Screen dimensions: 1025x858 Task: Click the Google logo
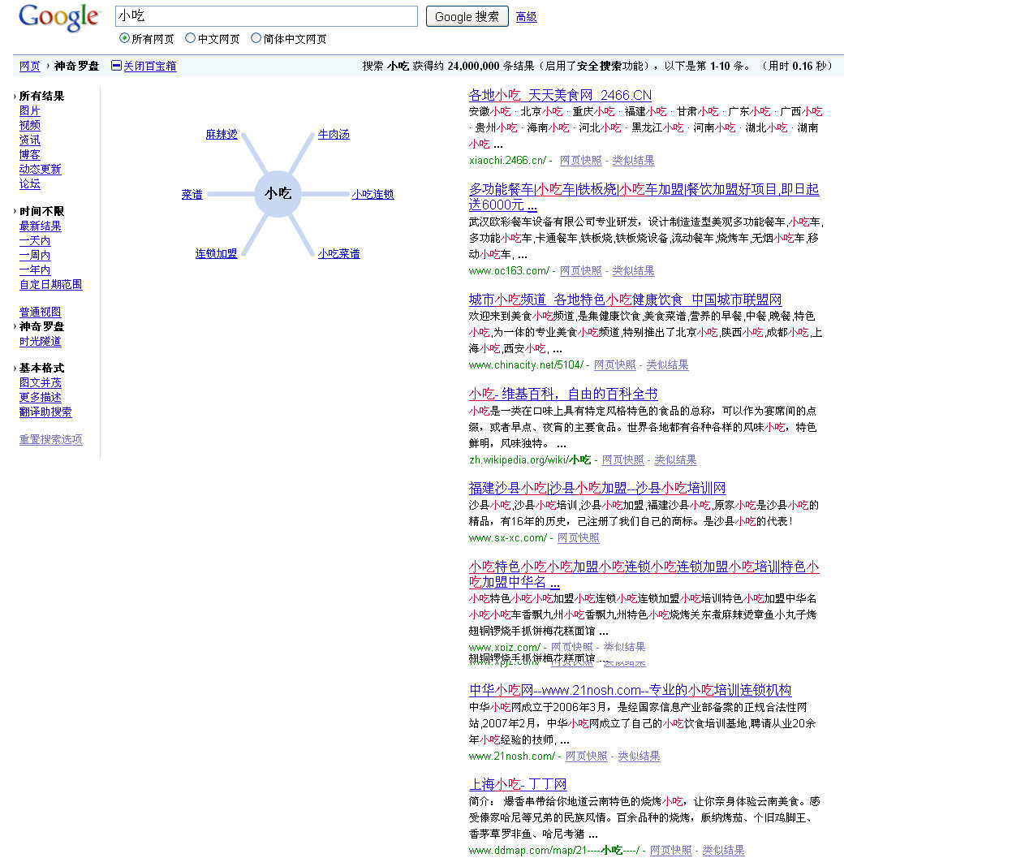pos(58,17)
